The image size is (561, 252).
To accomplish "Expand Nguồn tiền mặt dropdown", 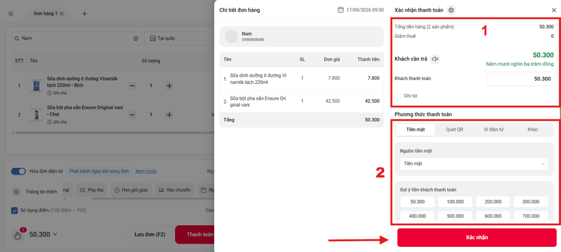I will tap(474, 163).
